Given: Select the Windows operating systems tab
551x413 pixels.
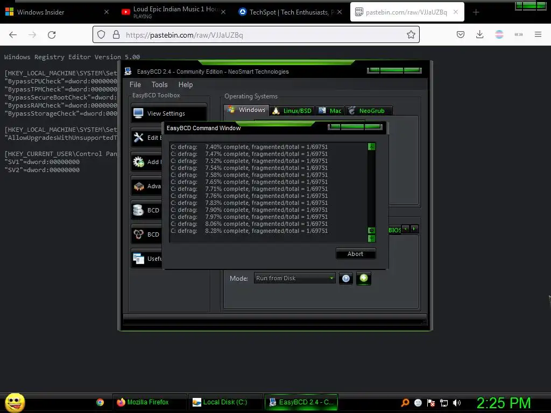Looking at the screenshot, I should click(x=246, y=110).
